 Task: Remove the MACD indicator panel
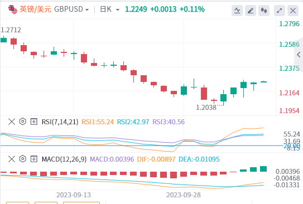(12, 159)
